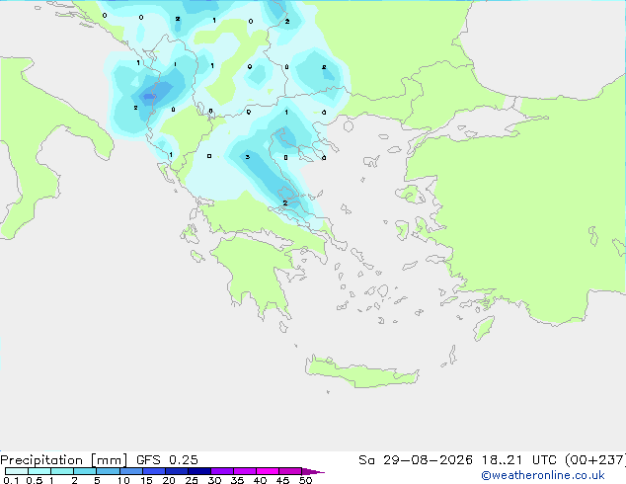
Task: Pick the 1–2 mm legend color segment
Action: coord(62,471)
